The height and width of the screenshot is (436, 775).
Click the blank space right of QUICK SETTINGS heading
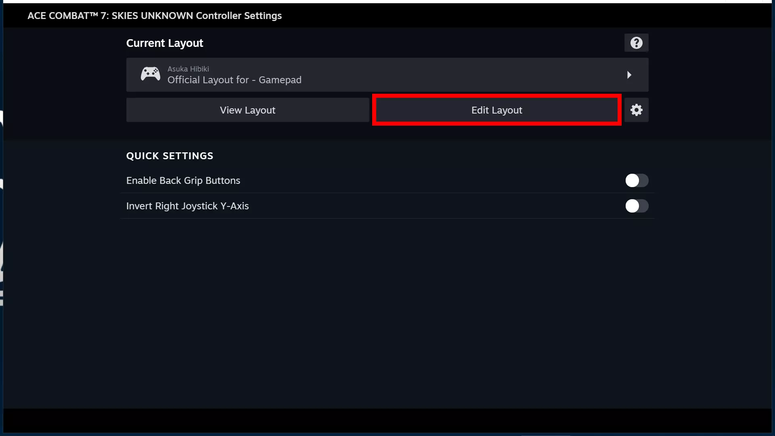(404, 156)
